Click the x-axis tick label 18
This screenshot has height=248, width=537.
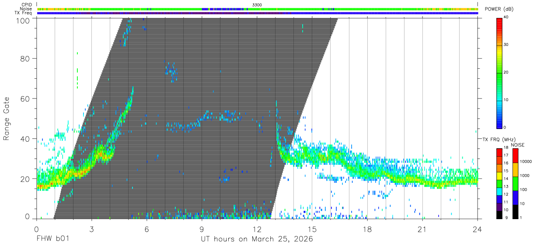[x=367, y=229]
